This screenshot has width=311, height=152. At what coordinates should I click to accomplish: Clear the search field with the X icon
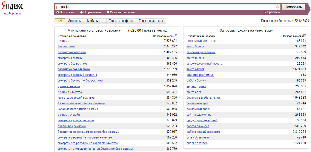277,7
